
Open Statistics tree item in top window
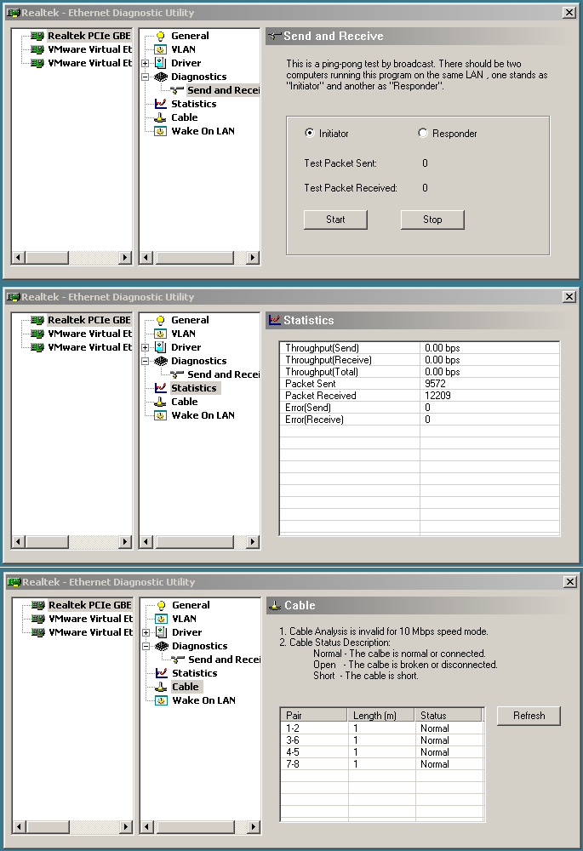[x=194, y=104]
